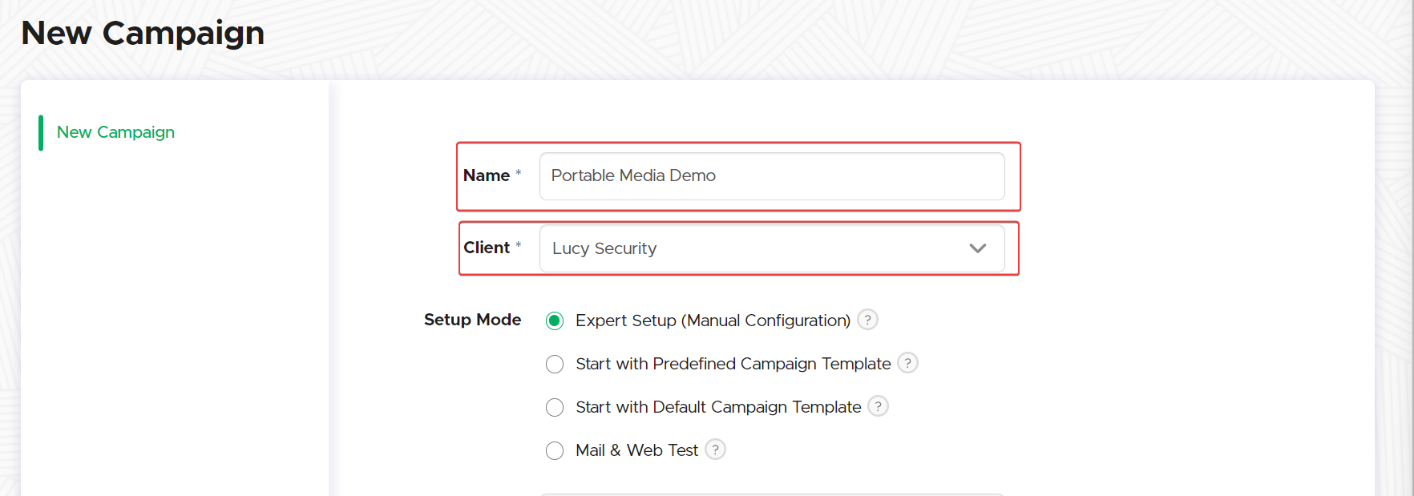Click the "Mail & Web Test" label text

pos(636,450)
